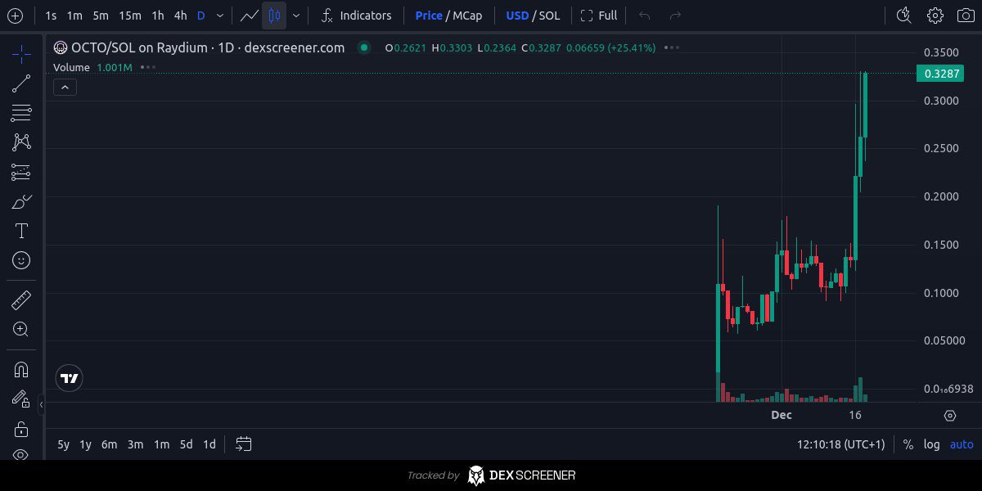Image resolution: width=982 pixels, height=491 pixels.
Task: Open the emoji icons tool
Action: click(21, 260)
